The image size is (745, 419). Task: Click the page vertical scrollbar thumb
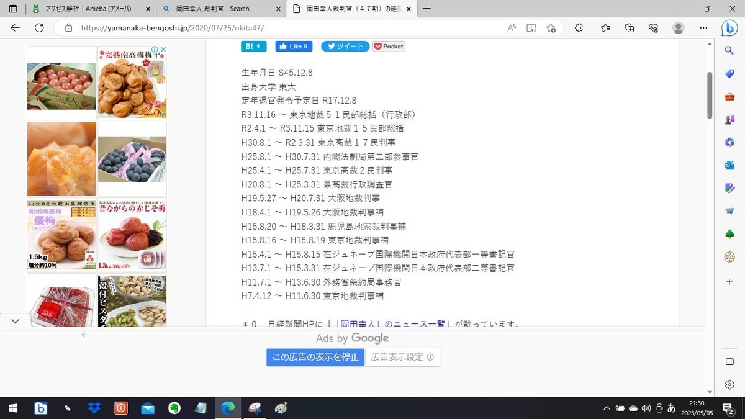click(710, 95)
